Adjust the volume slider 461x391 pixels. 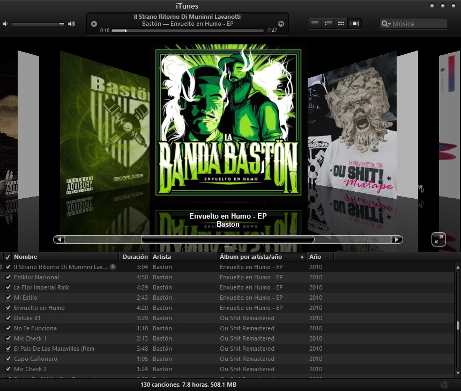tap(38, 24)
